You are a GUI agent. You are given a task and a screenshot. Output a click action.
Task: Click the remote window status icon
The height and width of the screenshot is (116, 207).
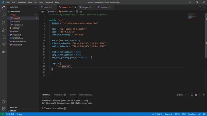coord(3,114)
